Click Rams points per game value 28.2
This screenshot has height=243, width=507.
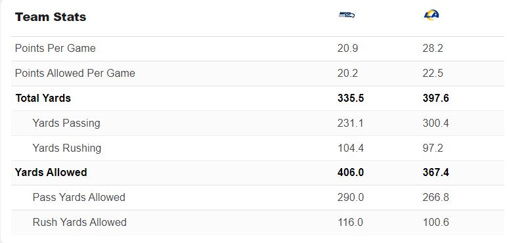(x=433, y=49)
